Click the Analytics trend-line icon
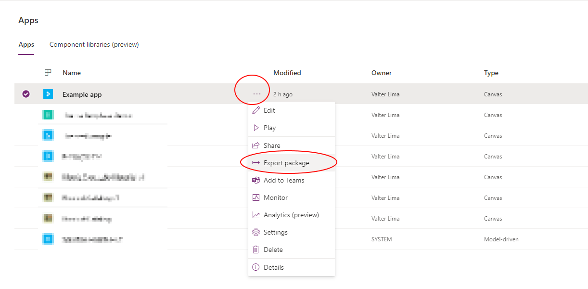Image resolution: width=588 pixels, height=289 pixels. click(256, 214)
